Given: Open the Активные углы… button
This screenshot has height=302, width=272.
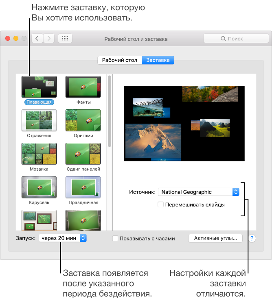Looking at the screenshot, I should [x=215, y=238].
